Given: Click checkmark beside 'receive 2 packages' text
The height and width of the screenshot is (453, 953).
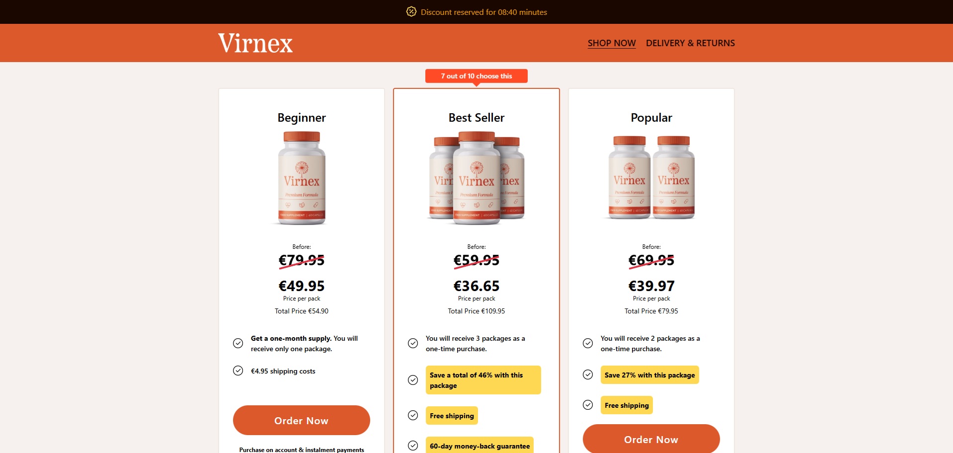Looking at the screenshot, I should (x=588, y=343).
